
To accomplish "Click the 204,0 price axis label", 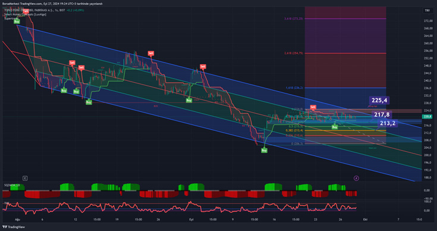I will click(427, 148).
